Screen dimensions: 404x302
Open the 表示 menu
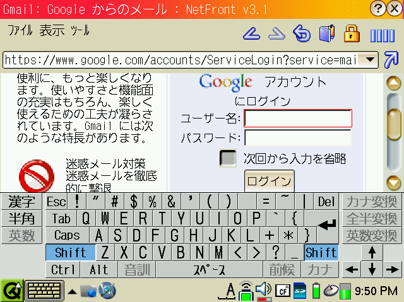pyautogui.click(x=52, y=30)
